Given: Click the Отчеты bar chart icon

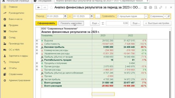Looking at the screenshot, I should [x=5, y=68].
